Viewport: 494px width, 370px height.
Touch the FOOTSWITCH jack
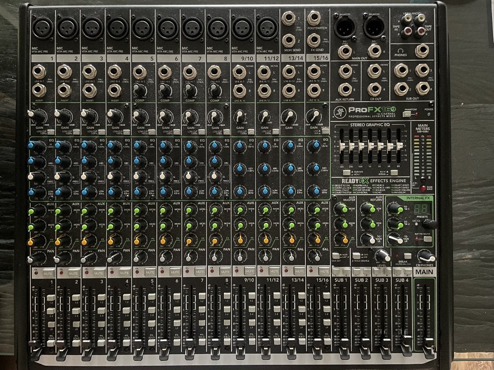click(314, 18)
